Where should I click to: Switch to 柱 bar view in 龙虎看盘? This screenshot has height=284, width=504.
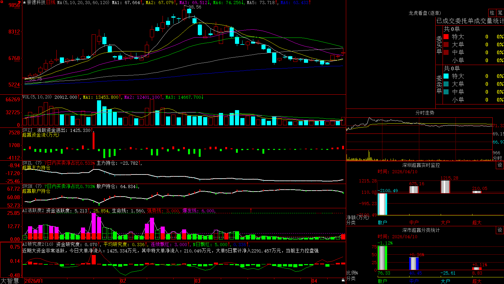(492, 13)
